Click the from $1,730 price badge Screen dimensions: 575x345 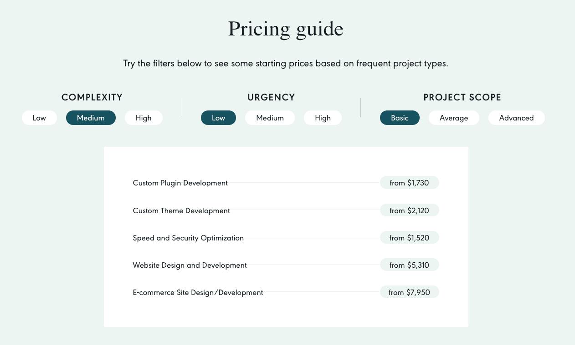coord(409,182)
